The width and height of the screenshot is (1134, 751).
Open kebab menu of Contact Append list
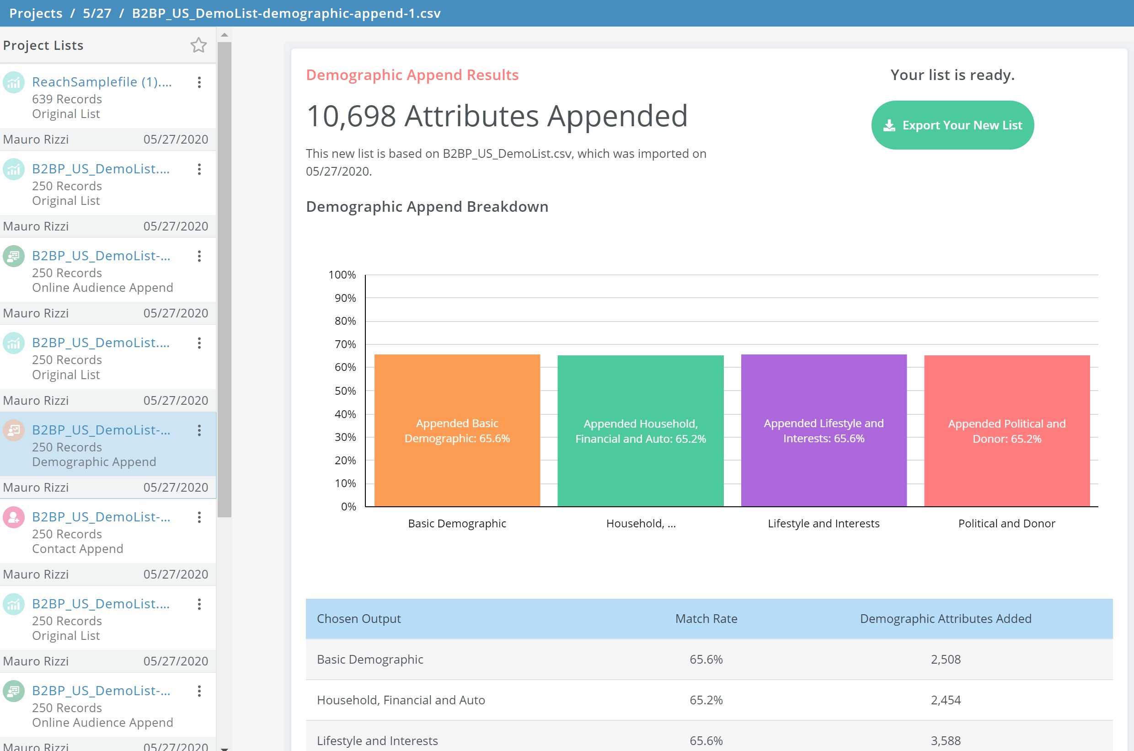point(199,517)
